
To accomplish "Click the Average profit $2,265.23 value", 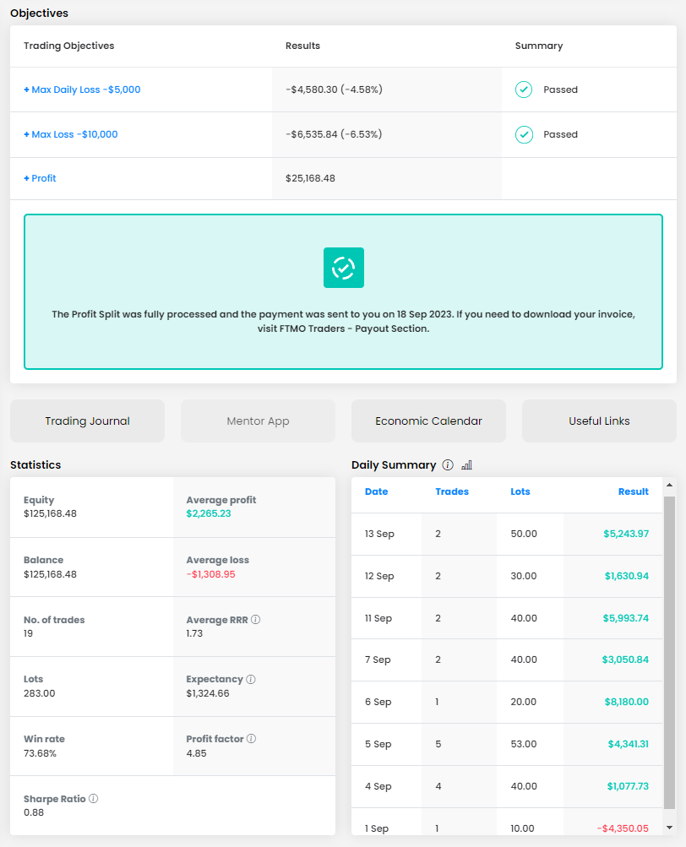I will click(x=209, y=513).
